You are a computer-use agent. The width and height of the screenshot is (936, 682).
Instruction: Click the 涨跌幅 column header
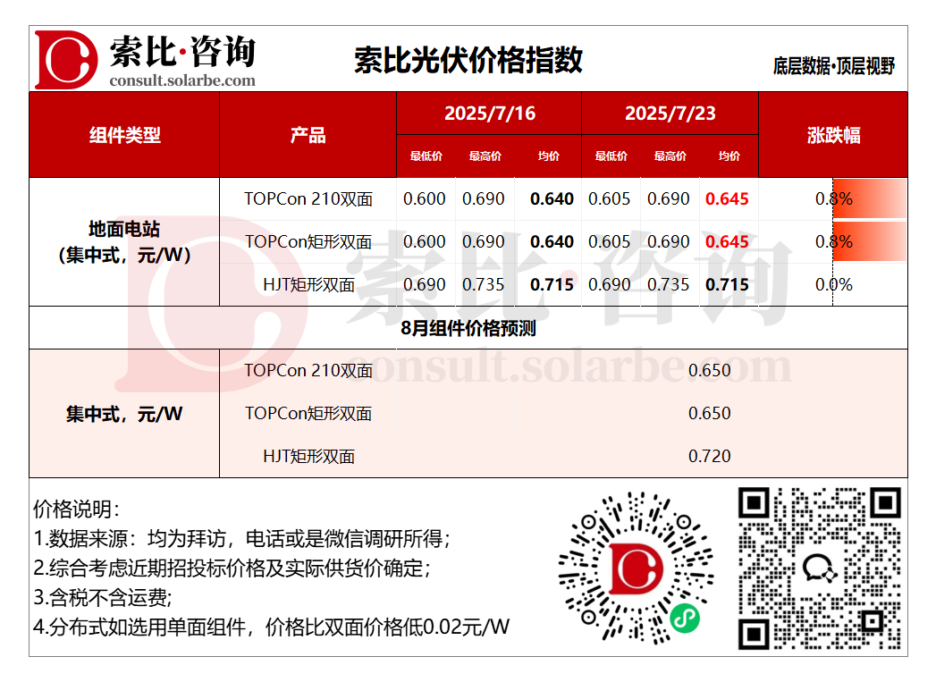(834, 136)
